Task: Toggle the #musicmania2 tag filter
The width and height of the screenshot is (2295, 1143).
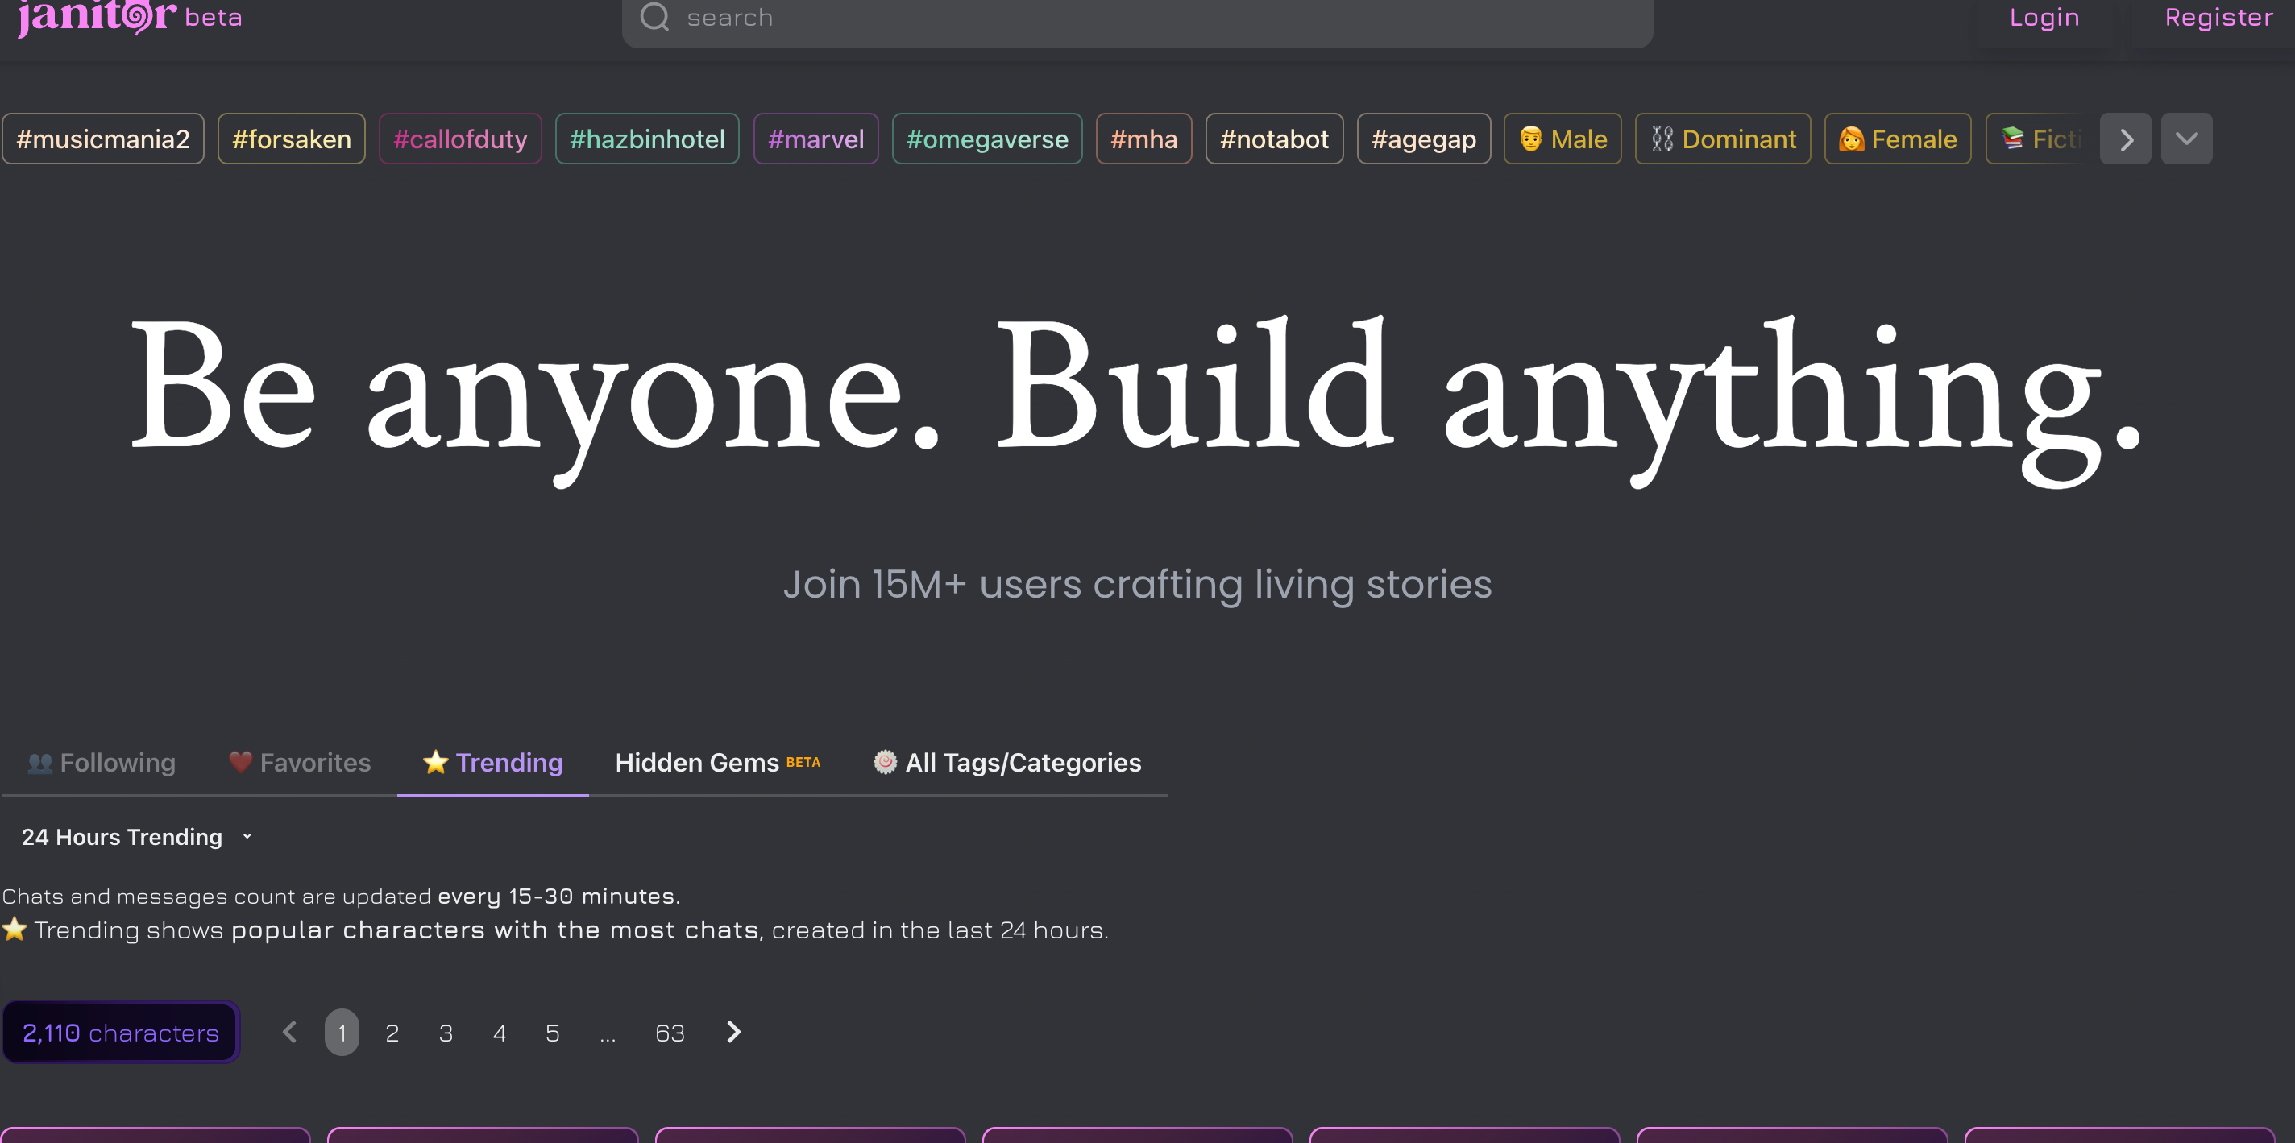Action: tap(103, 139)
